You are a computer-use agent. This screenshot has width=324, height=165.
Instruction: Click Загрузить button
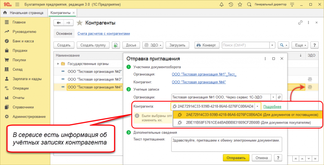coord(177,45)
